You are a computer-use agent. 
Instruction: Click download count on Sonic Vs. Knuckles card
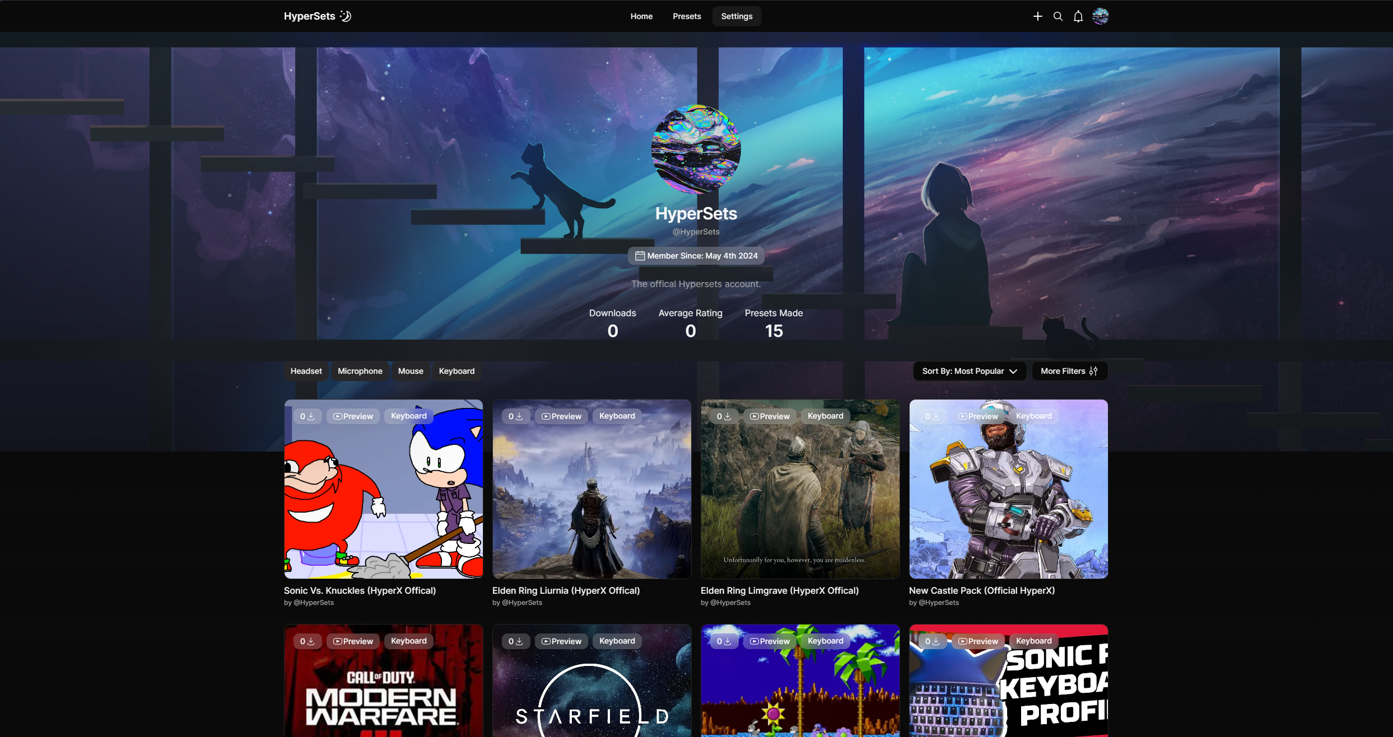coord(307,416)
